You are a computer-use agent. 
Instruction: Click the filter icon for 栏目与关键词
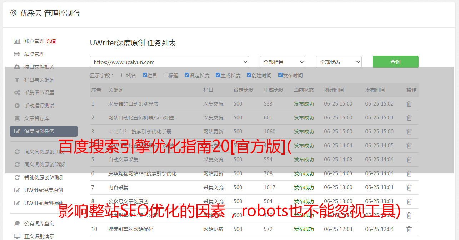17,80
